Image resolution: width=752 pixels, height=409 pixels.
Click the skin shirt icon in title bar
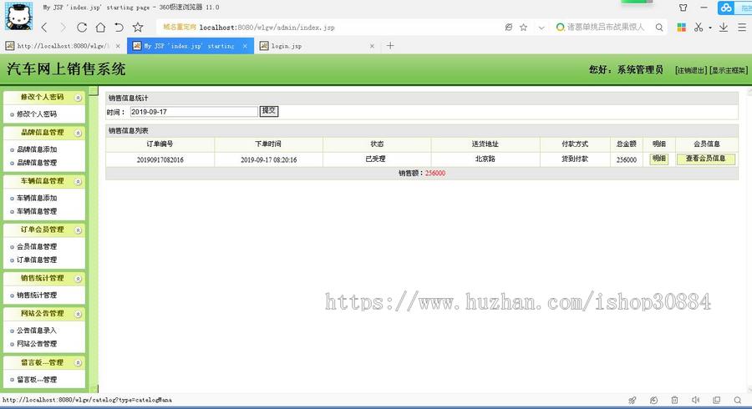pos(683,8)
